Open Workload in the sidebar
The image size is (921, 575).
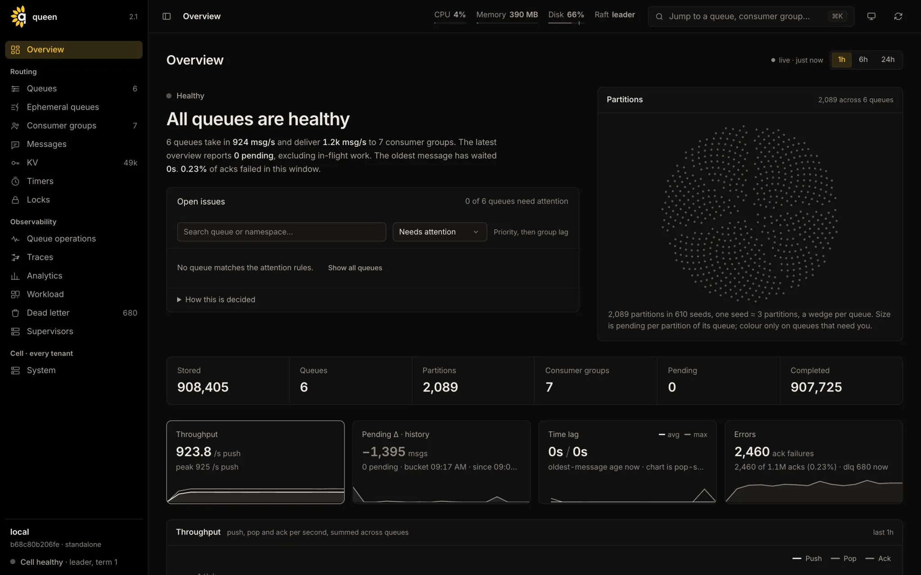[74, 294]
